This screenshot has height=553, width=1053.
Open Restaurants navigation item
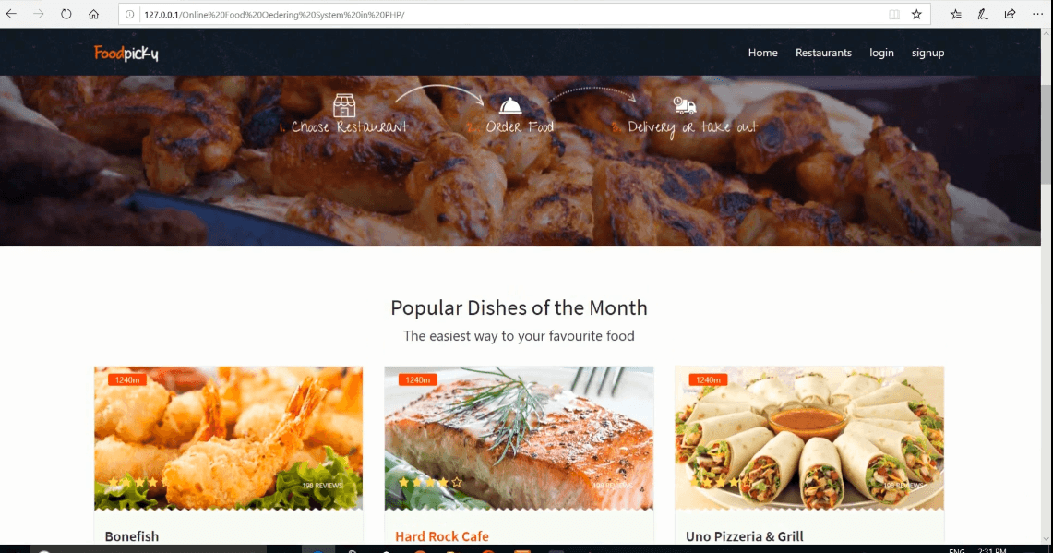823,53
